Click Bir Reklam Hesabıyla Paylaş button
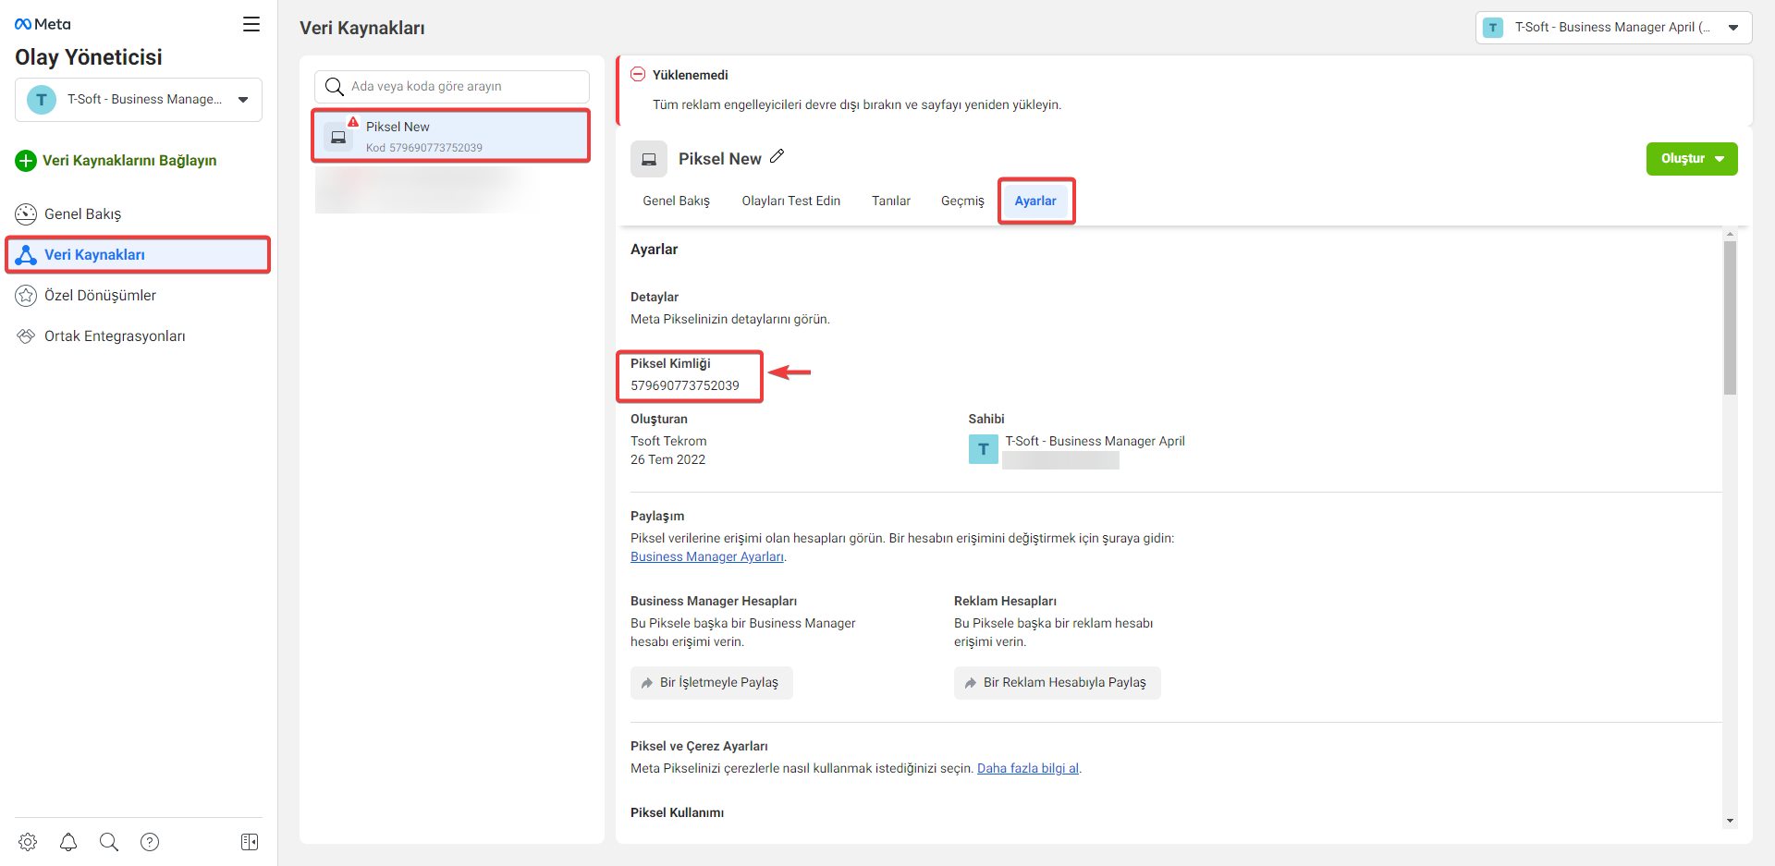The height and width of the screenshot is (866, 1775). (x=1058, y=683)
